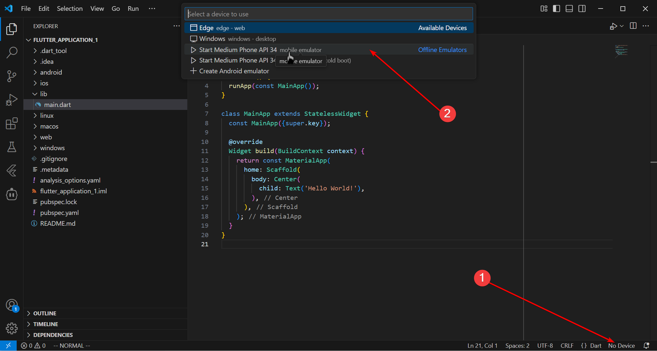Open the Source Control view
This screenshot has height=351, width=657.
pyautogui.click(x=11, y=76)
